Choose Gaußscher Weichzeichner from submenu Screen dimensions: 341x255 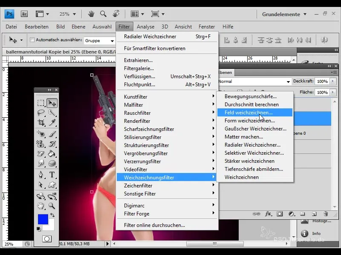tap(255, 129)
